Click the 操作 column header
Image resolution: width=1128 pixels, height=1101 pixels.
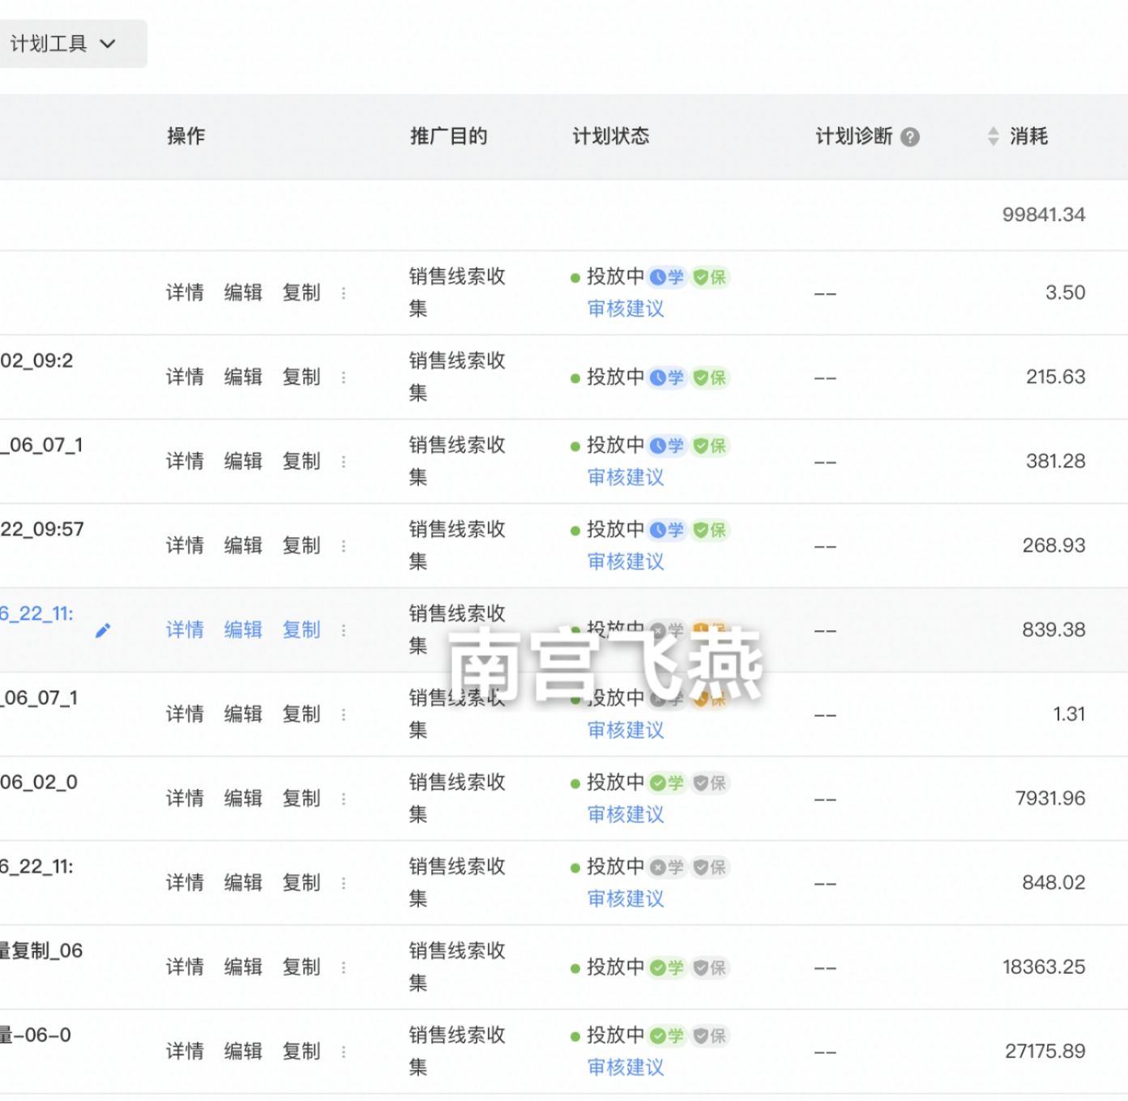186,136
